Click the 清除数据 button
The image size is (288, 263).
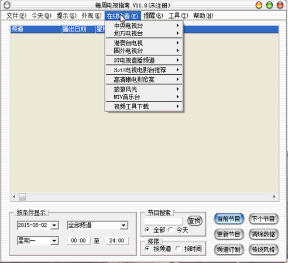(x=263, y=234)
